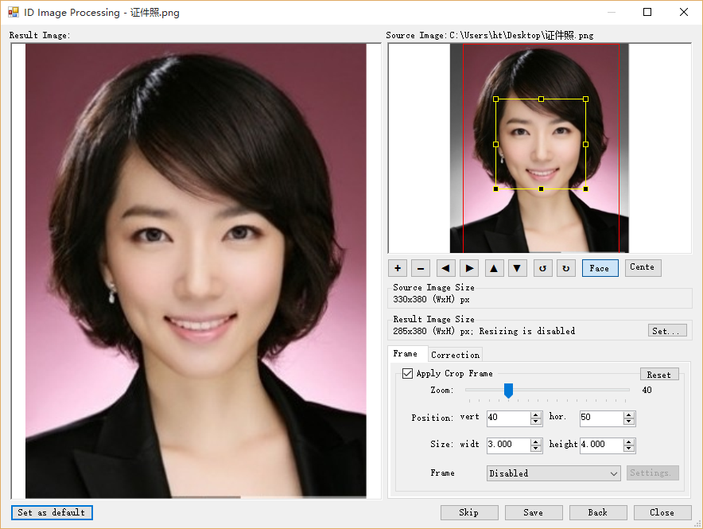Image resolution: width=703 pixels, height=529 pixels.
Task: Increase vertical position with spinner up arrow
Action: click(x=535, y=414)
